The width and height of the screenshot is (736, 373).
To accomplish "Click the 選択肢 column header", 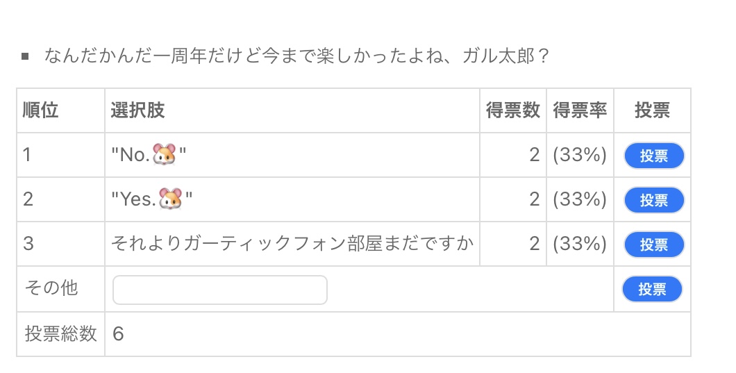I will pyautogui.click(x=137, y=110).
